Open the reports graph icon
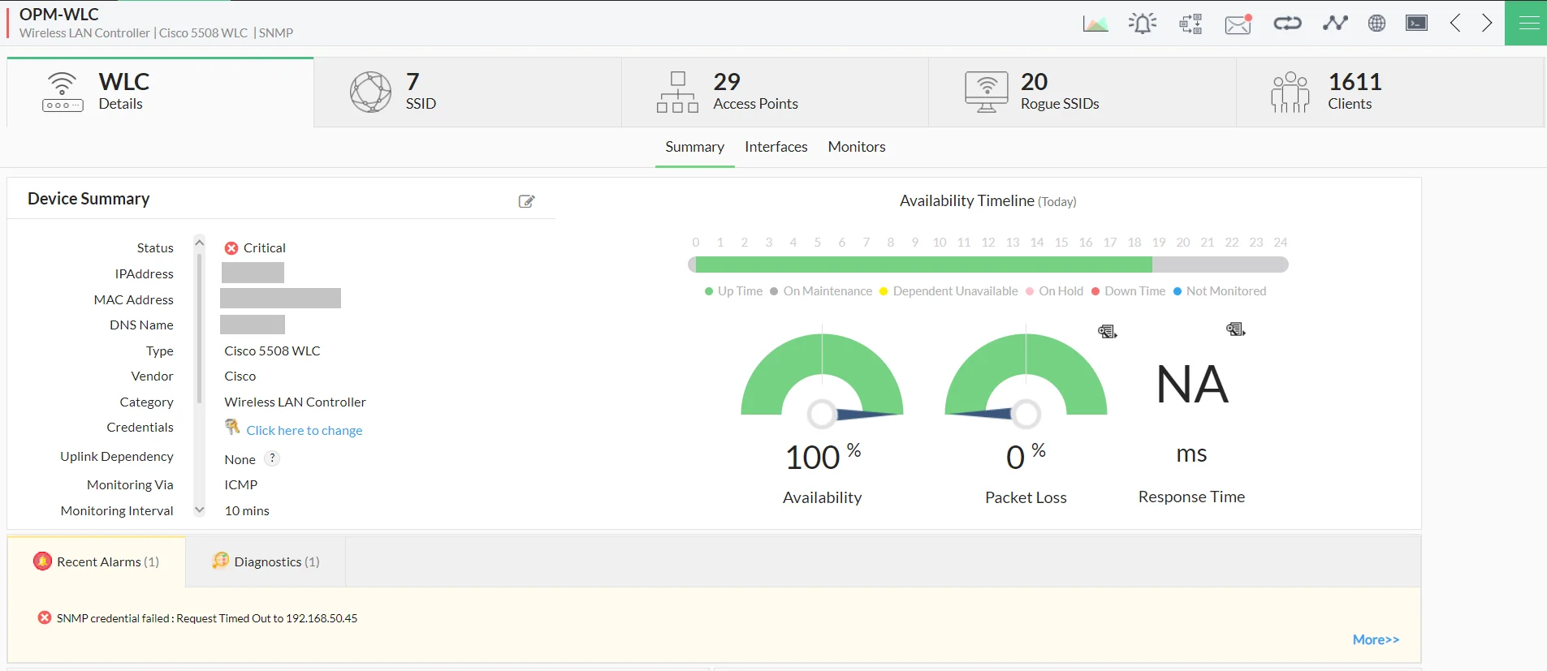The width and height of the screenshot is (1547, 671). (1095, 24)
